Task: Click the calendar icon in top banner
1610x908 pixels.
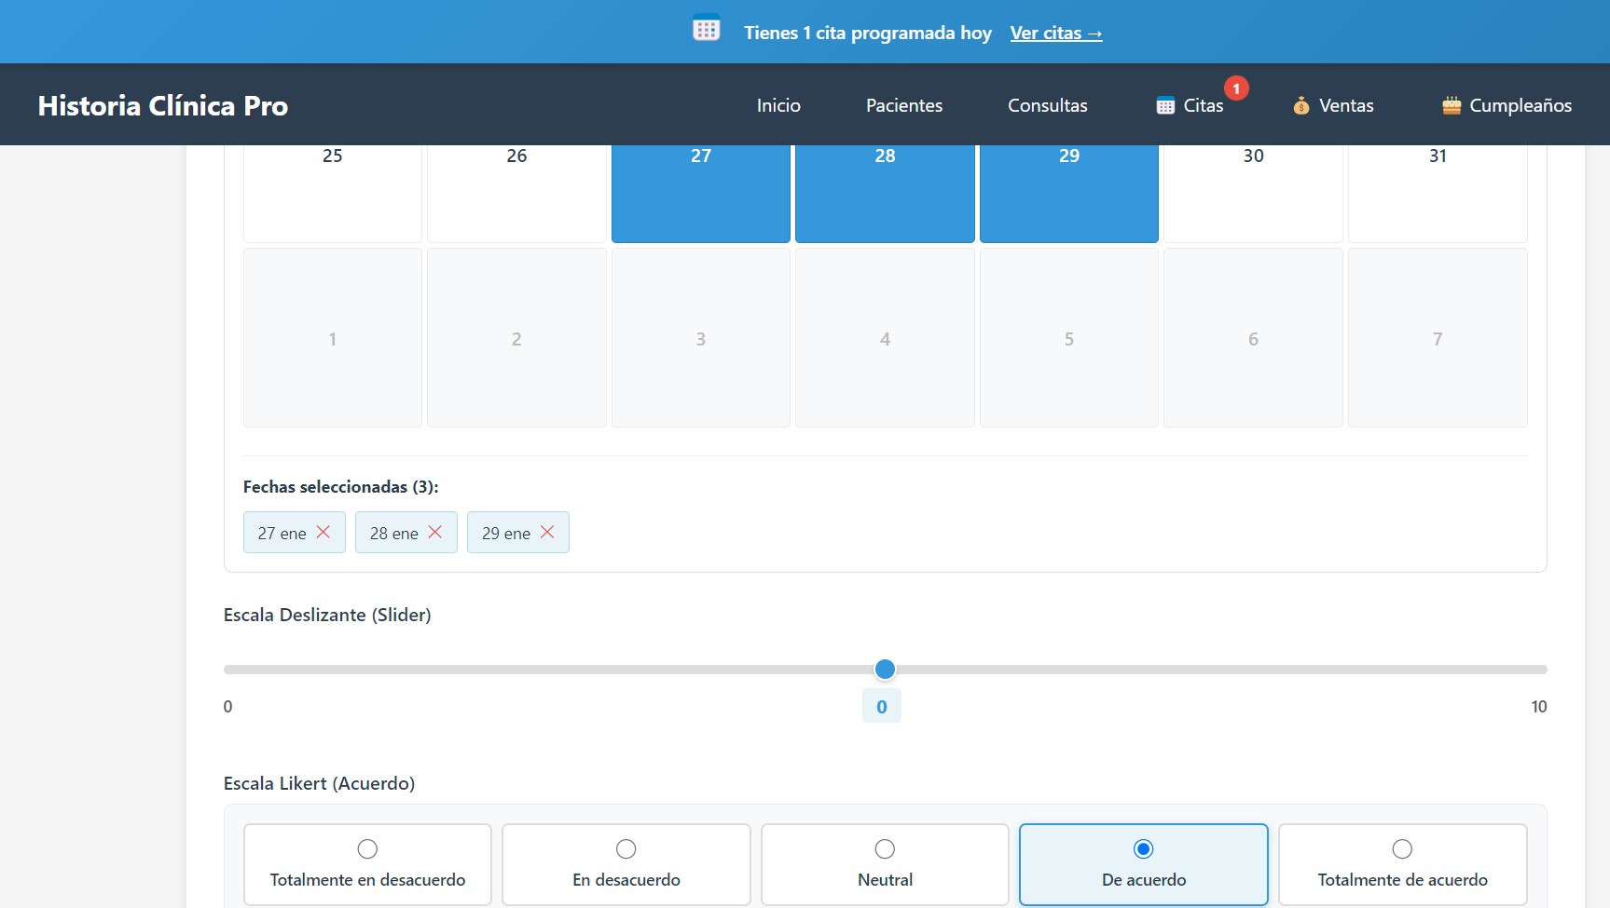Action: click(x=706, y=31)
